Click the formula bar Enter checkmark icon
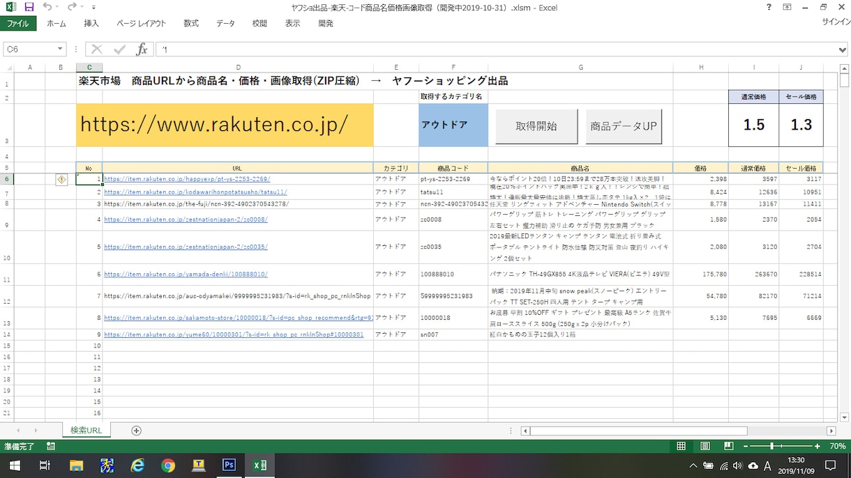 (119, 49)
